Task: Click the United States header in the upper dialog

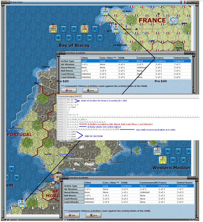Action: [182, 58]
